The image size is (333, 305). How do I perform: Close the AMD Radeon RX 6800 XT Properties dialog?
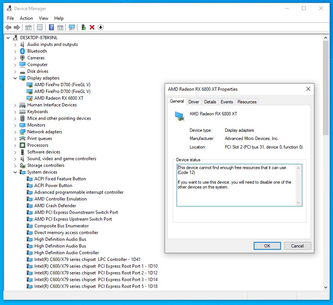308,89
